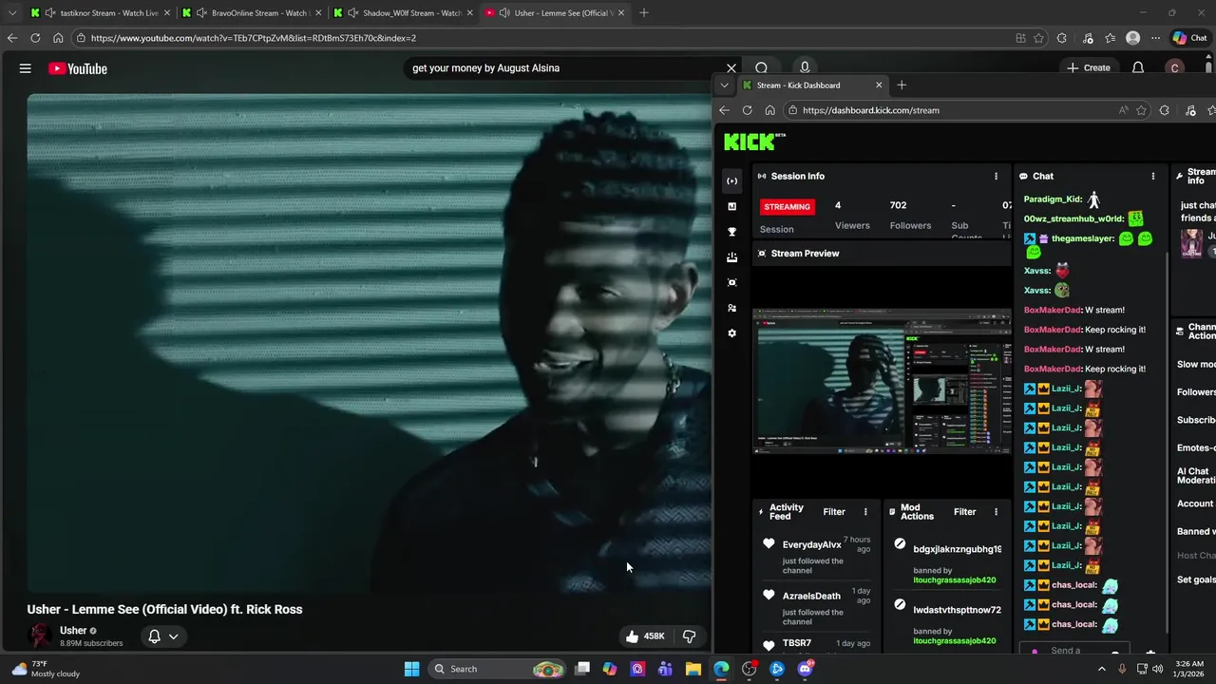Click Create button on YouTube
The image size is (1216, 684).
[x=1088, y=68]
